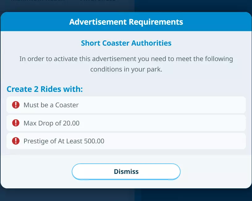Click the "conditions in your park." text line
This screenshot has width=252, height=201.
[126, 69]
